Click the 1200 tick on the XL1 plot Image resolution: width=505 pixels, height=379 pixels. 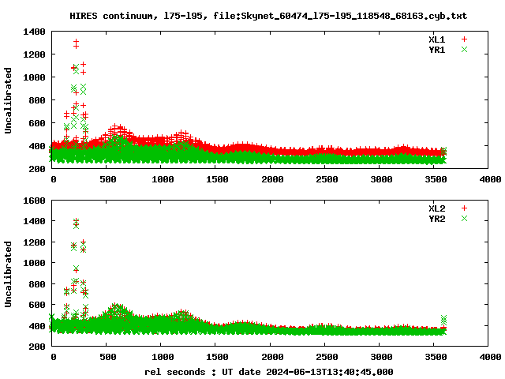click(34, 54)
